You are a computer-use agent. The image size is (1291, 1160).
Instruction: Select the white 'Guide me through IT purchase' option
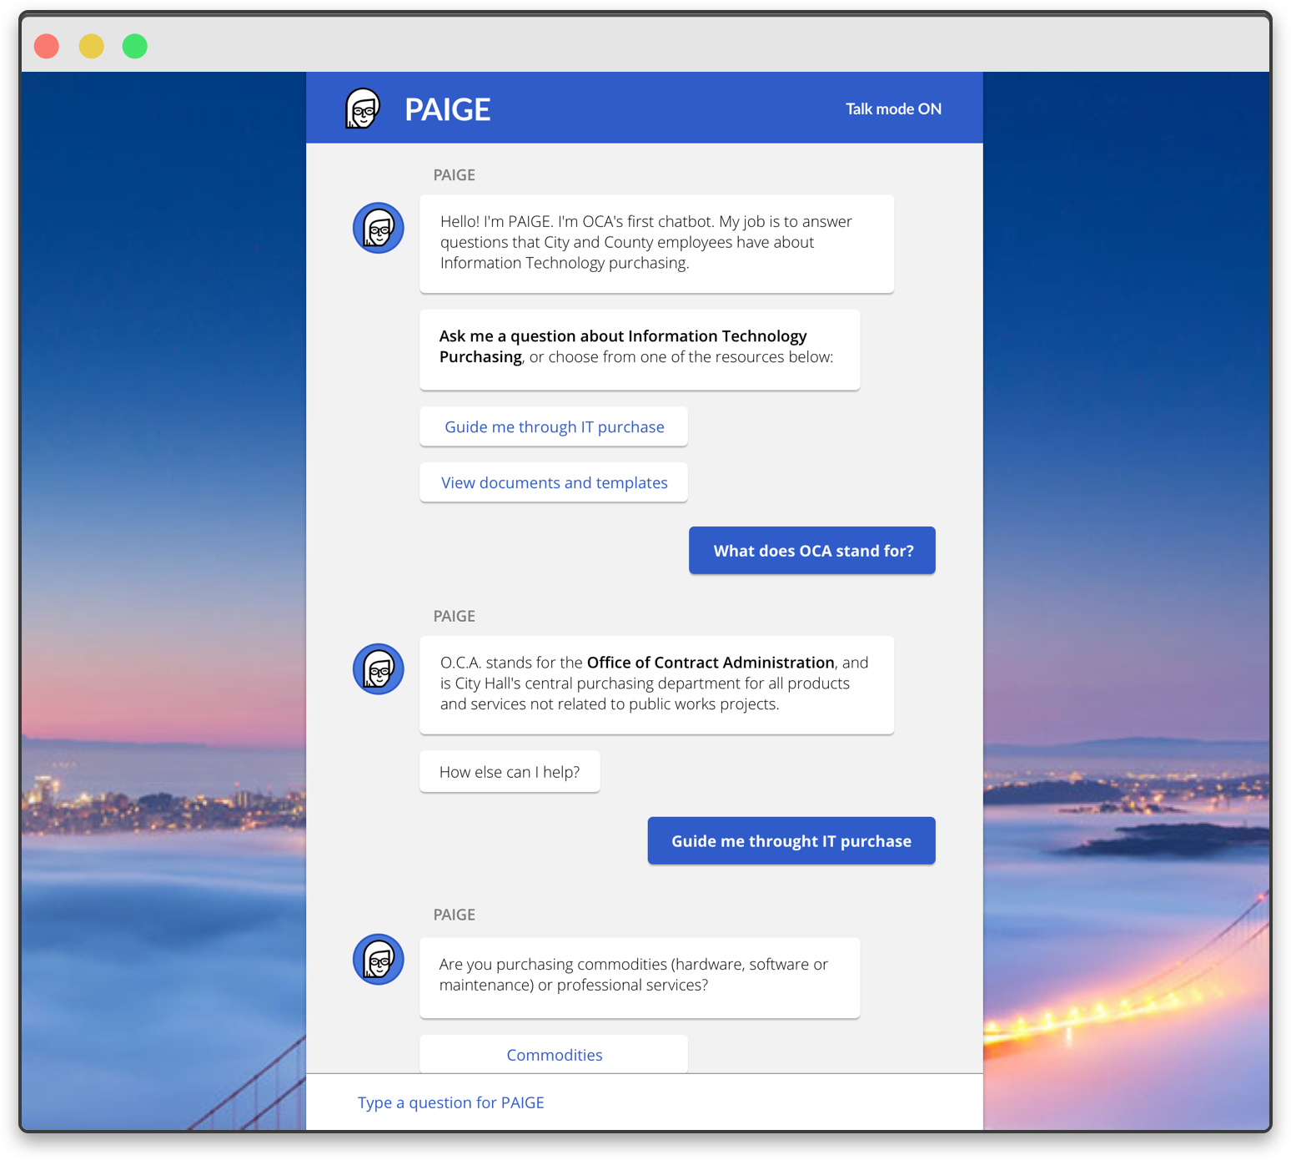554,427
